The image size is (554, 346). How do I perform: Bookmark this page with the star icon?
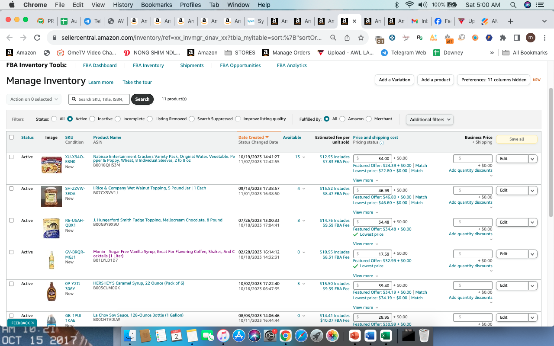pyautogui.click(x=361, y=38)
